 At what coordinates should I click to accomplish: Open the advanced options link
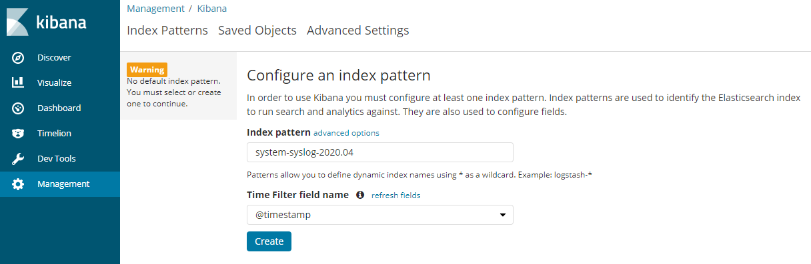(x=346, y=133)
